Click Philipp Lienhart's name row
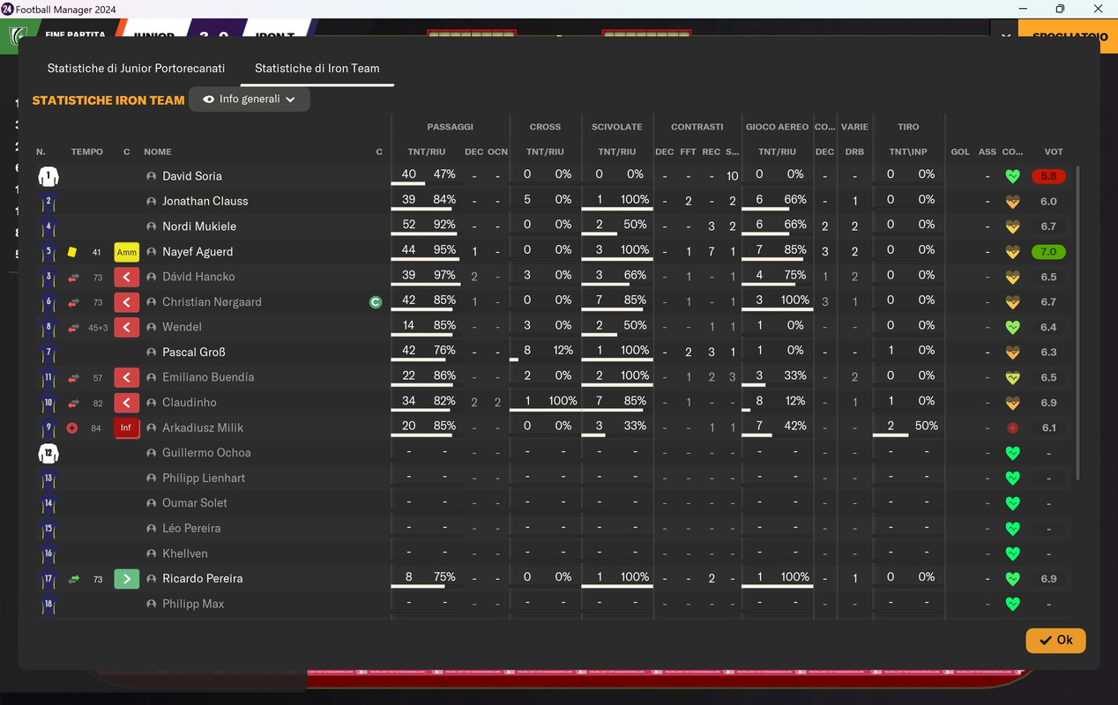 204,479
